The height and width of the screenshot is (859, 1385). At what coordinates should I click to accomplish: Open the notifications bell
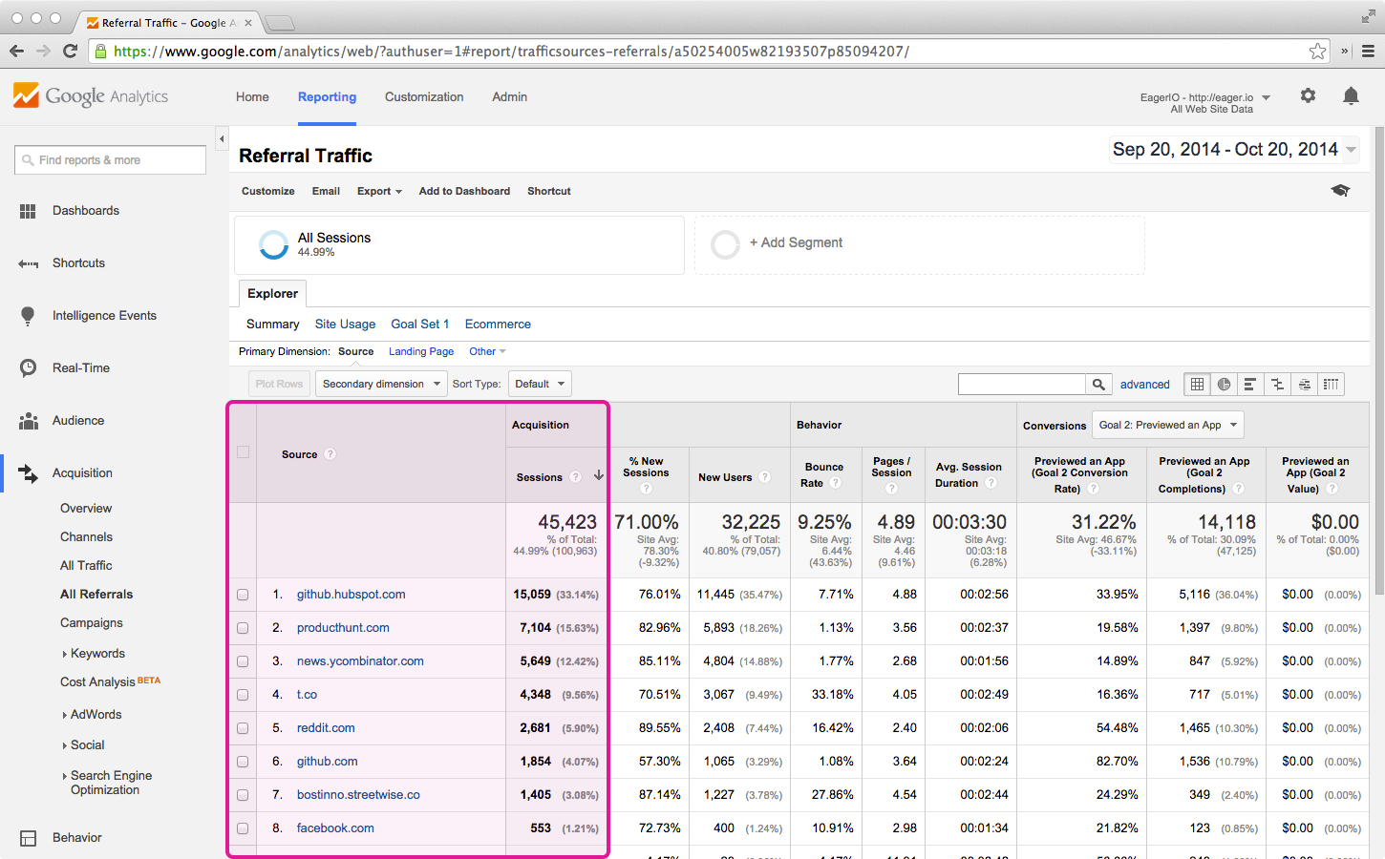click(1351, 95)
